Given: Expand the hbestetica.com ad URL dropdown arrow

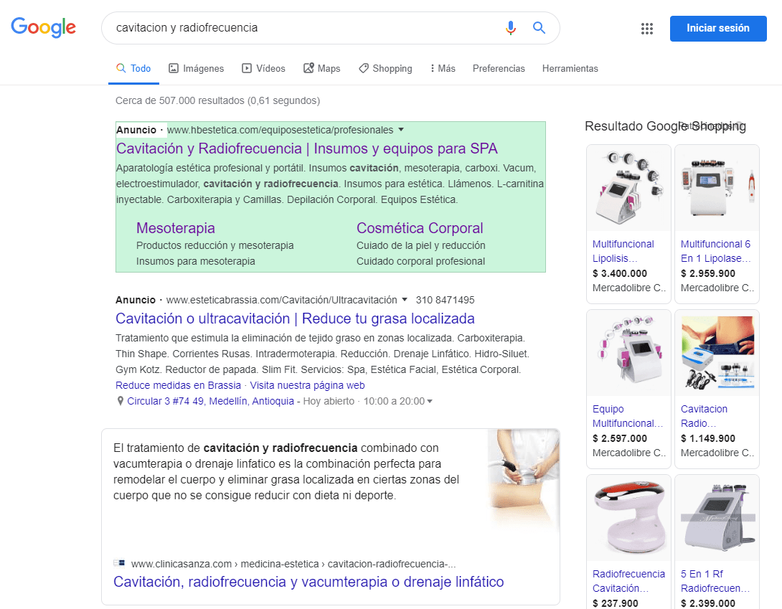Looking at the screenshot, I should click(401, 130).
